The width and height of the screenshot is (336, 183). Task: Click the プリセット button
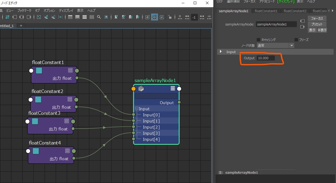[x=317, y=24]
